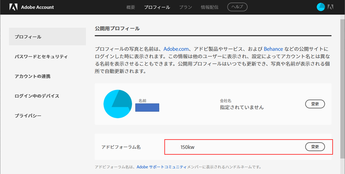Image resolution: width=345 pixels, height=174 pixels.
Task: Click the forum name value 150kw
Action: point(187,147)
